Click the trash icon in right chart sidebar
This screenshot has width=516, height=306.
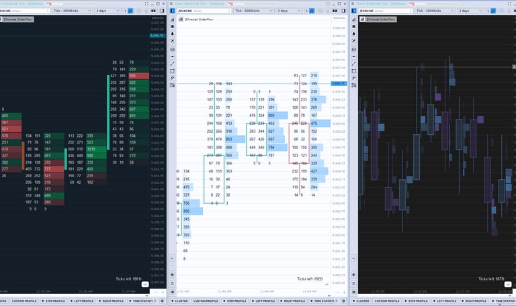pos(353,283)
